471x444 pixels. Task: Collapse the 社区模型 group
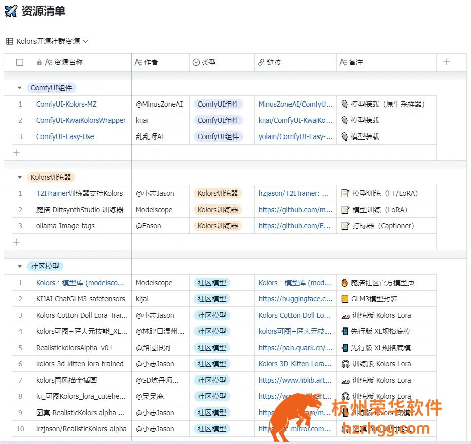click(x=20, y=266)
